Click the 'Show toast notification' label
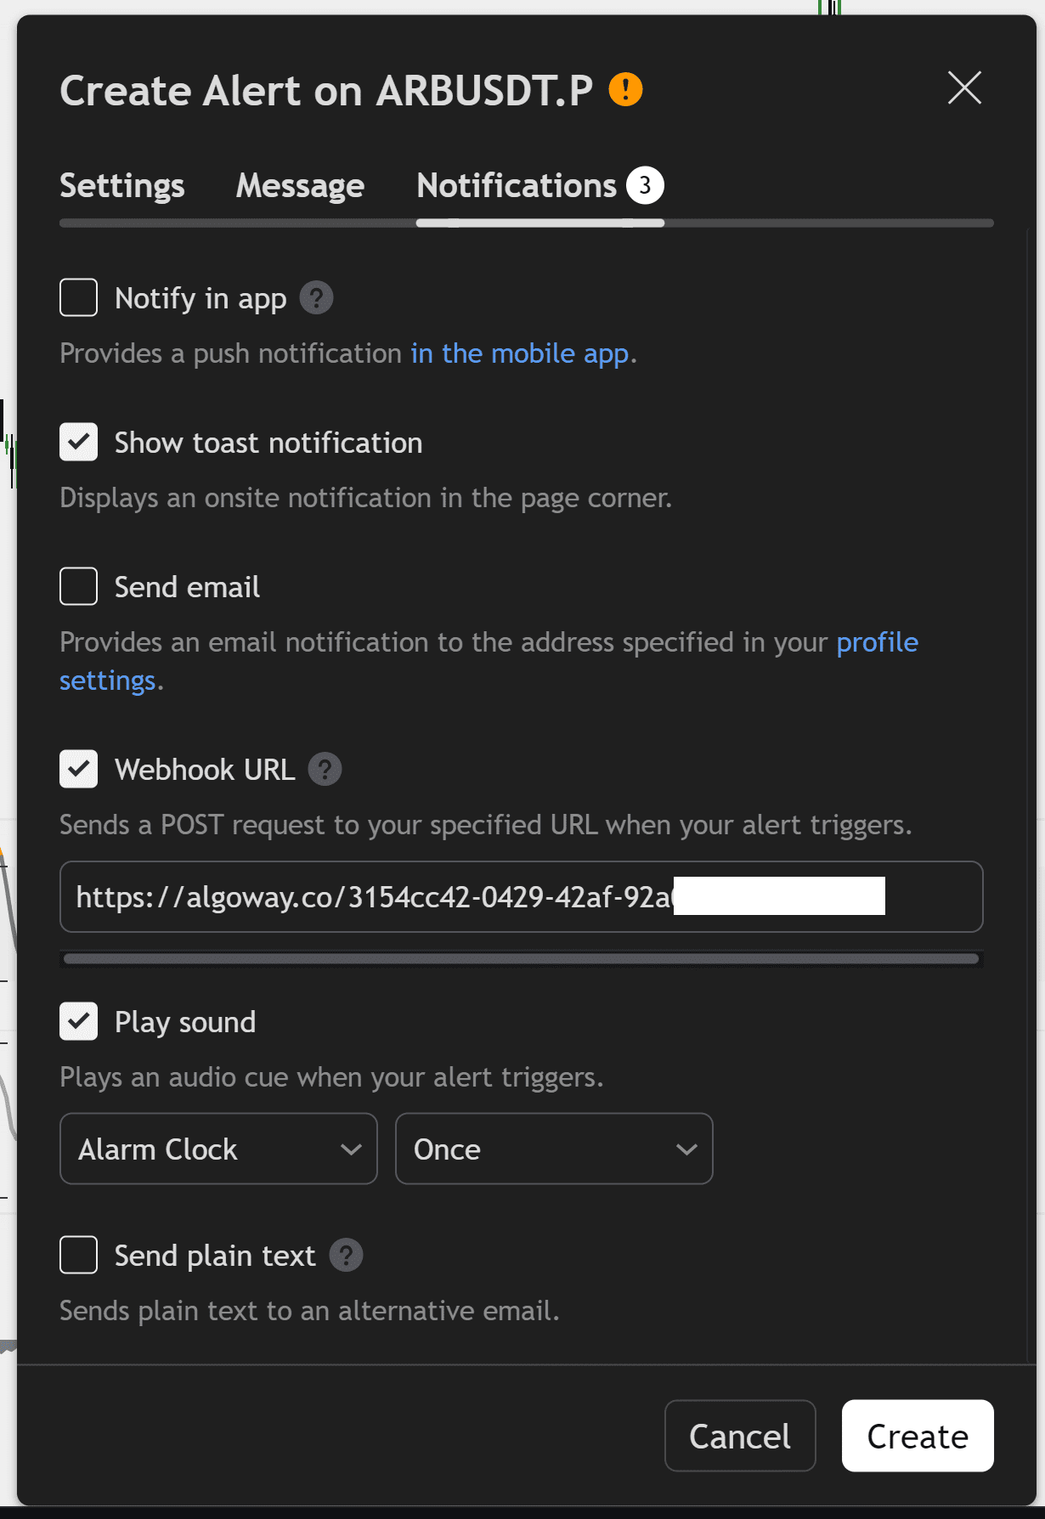Viewport: 1045px width, 1519px height. [268, 443]
